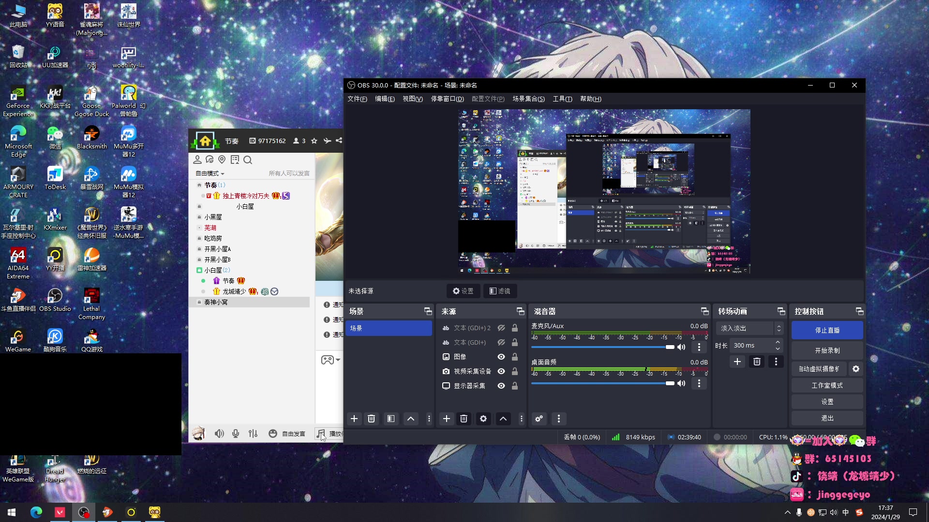
Task: Open 桌面音频 channel options menu
Action: click(x=699, y=383)
